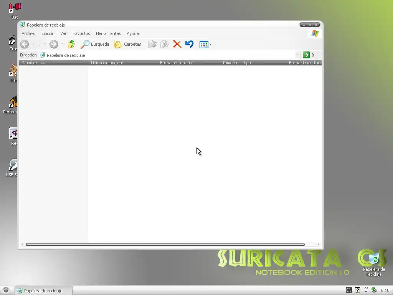Delete with the red X icon
393x295 pixels.
177,44
